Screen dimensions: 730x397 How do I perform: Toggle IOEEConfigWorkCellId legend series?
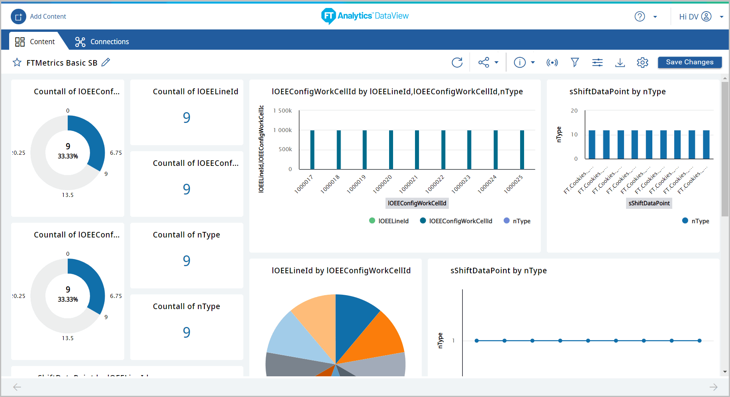click(x=456, y=221)
